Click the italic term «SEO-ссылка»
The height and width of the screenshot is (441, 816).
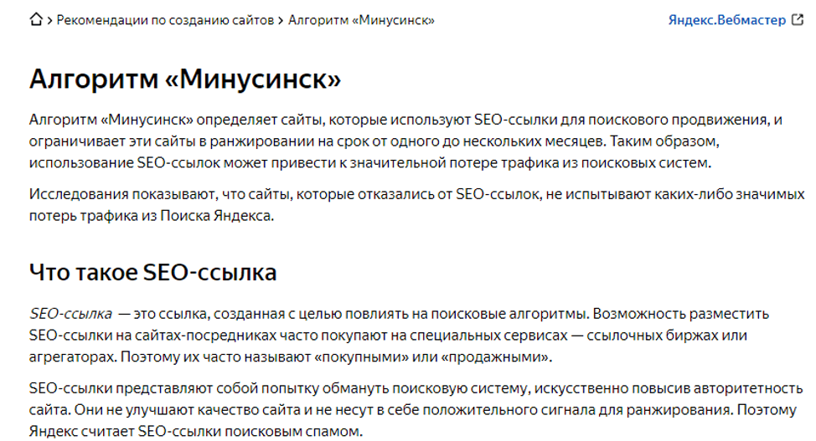(x=70, y=314)
